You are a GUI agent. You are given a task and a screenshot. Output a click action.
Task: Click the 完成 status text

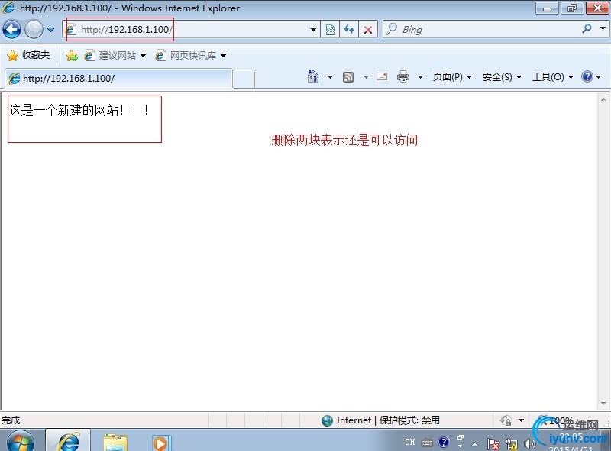[x=11, y=420]
